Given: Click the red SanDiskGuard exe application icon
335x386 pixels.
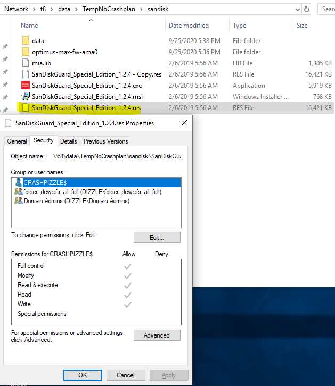Looking at the screenshot, I should pyautogui.click(x=26, y=85).
